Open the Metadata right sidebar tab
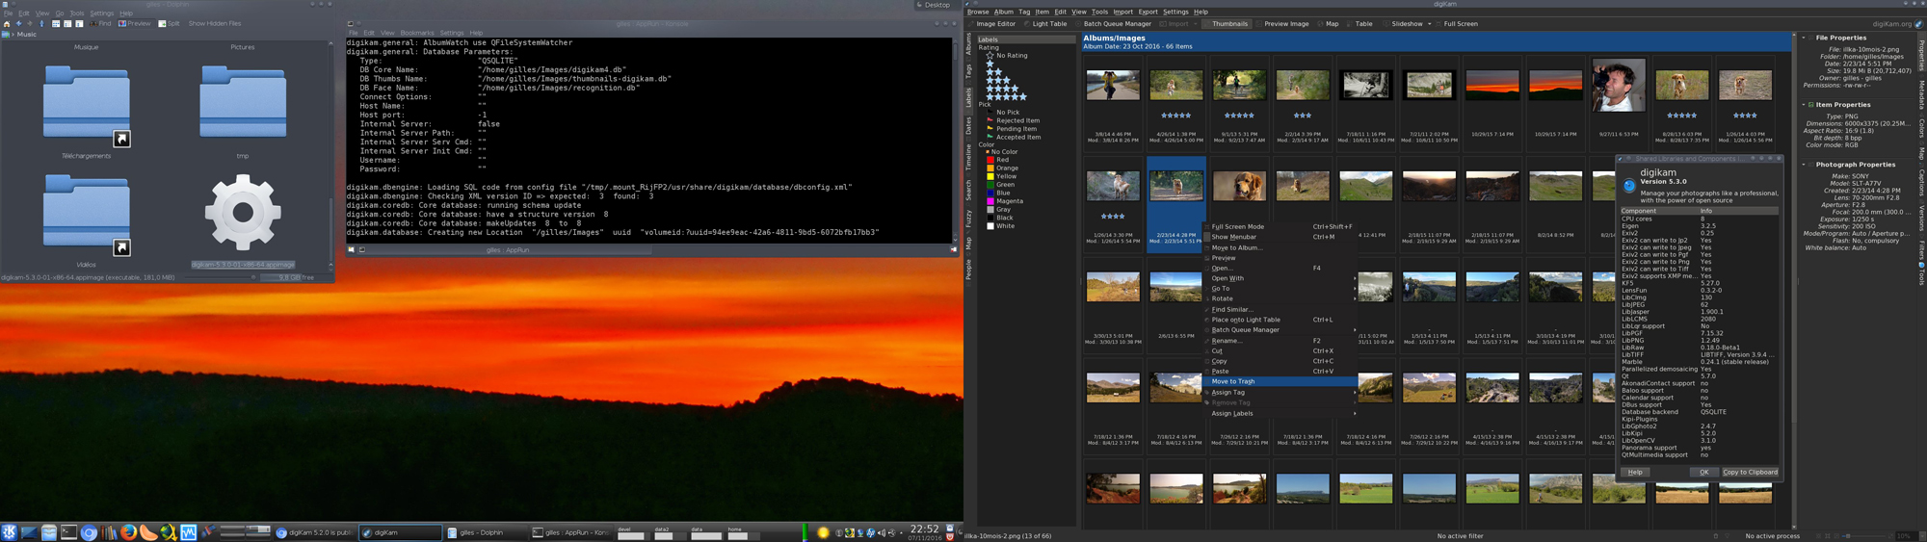Screen dimensions: 1927x542 (x=1921, y=96)
